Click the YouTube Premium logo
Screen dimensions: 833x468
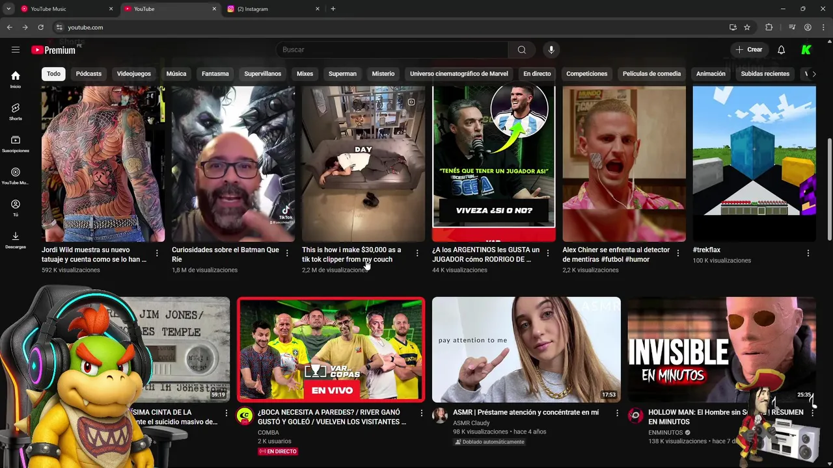(53, 50)
